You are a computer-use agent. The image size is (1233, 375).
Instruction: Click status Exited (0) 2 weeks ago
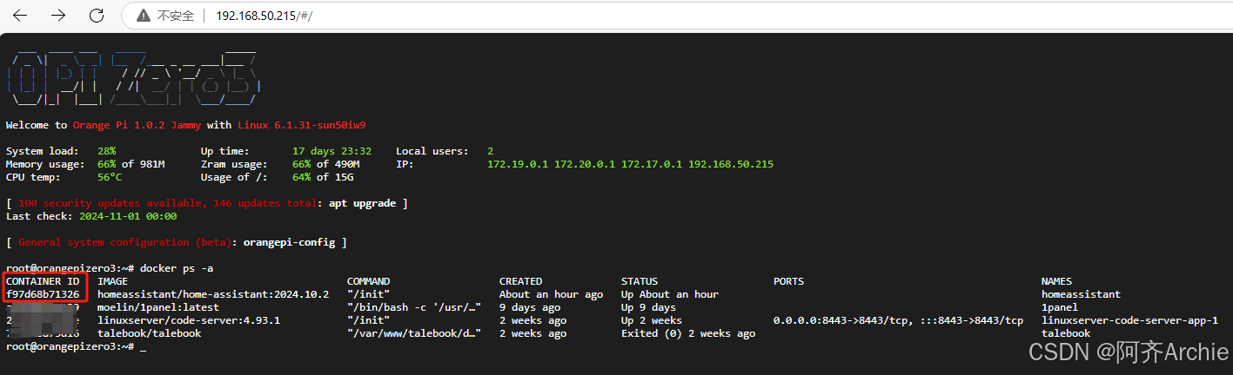click(688, 333)
